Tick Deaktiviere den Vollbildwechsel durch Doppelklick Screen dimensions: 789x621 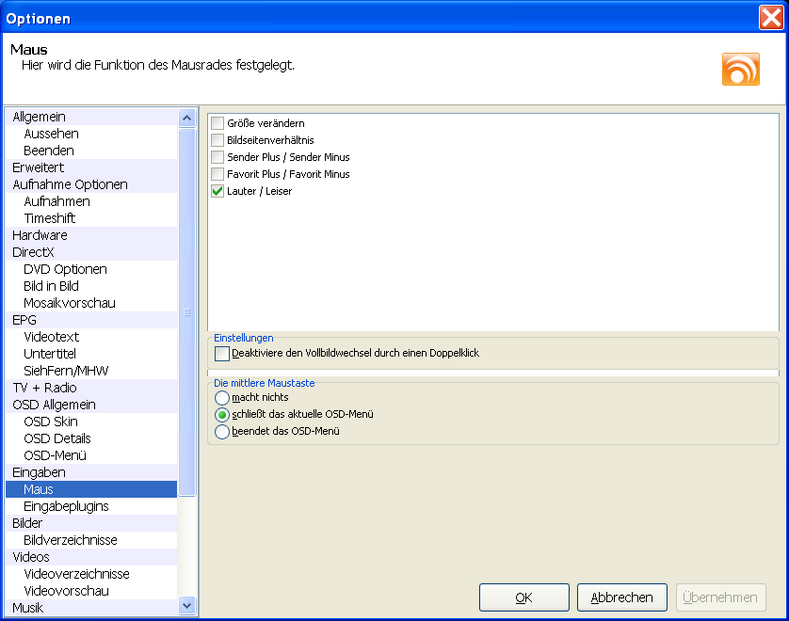pyautogui.click(x=222, y=354)
